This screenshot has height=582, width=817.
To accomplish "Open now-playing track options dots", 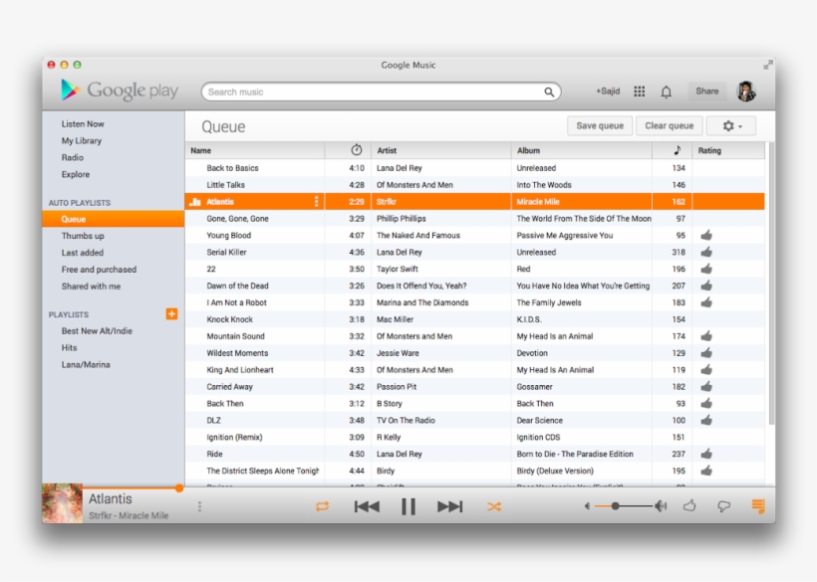I will [x=199, y=506].
